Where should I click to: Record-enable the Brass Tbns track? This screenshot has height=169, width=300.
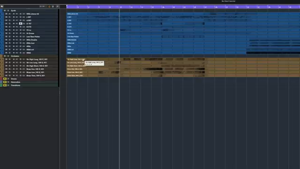pos(14,76)
